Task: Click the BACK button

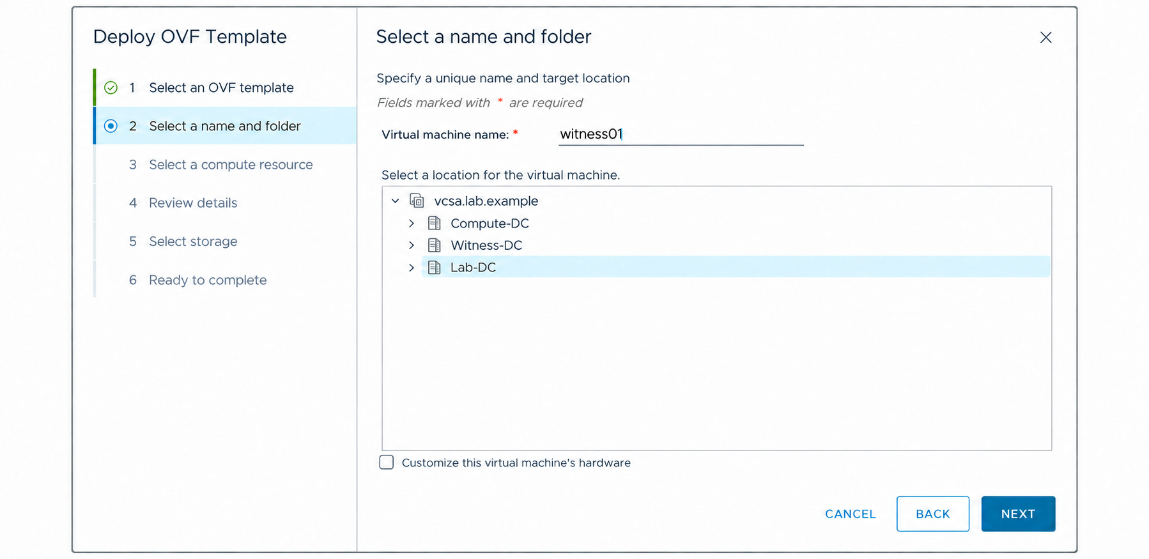Action: [932, 514]
